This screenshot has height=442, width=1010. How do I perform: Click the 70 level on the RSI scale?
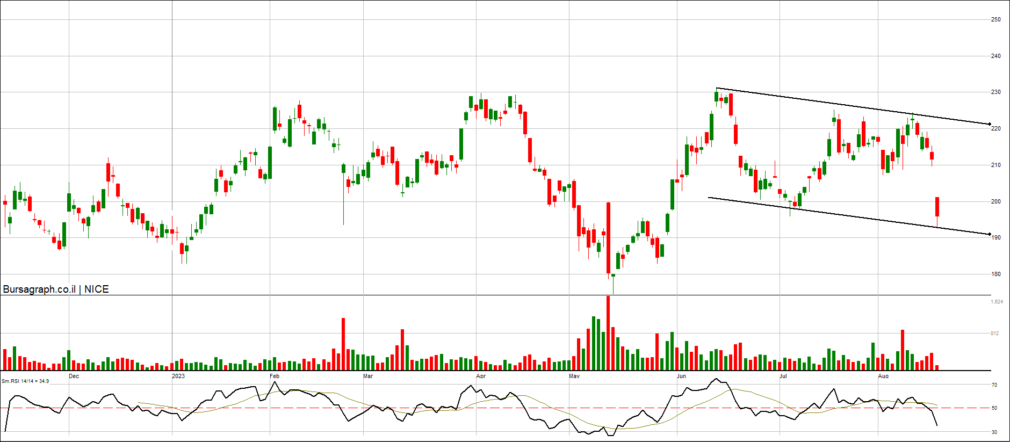coord(994,385)
